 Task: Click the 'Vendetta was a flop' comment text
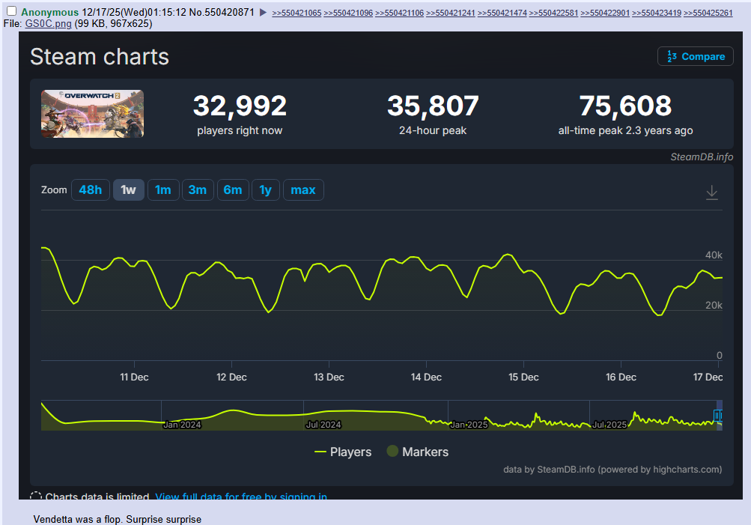pos(118,519)
